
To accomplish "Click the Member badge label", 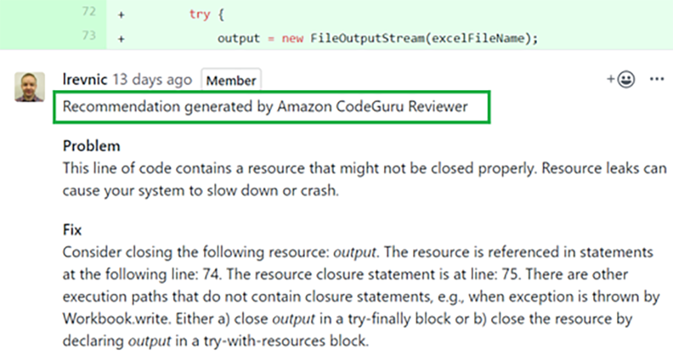I will click(x=231, y=81).
